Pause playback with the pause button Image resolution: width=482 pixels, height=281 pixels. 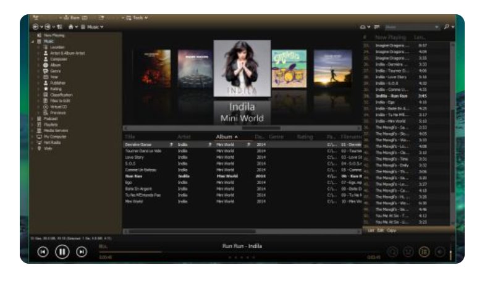click(62, 251)
